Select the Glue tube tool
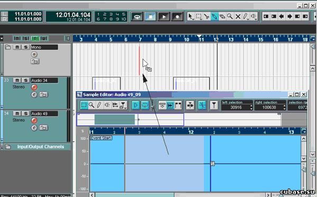 pos(215,16)
